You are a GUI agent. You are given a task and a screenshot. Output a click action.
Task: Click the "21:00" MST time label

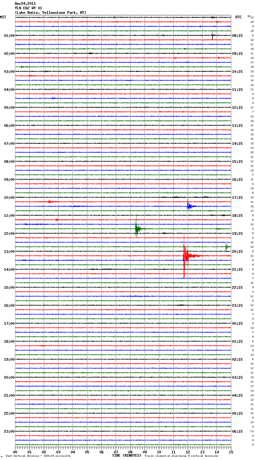(x=9, y=396)
